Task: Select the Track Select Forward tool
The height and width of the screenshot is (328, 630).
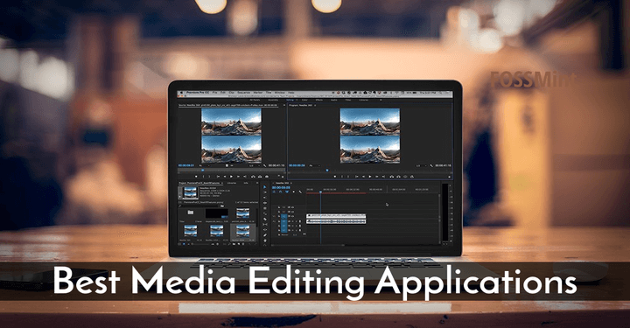Action: [x=265, y=192]
